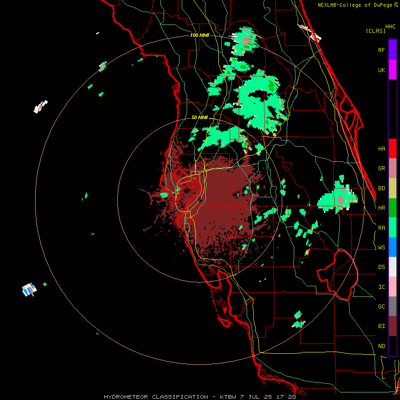Click the 'HYDROMETEOR CLASSIFICATION - KTBW' caption text
The height and width of the screenshot is (400, 400).
click(170, 397)
